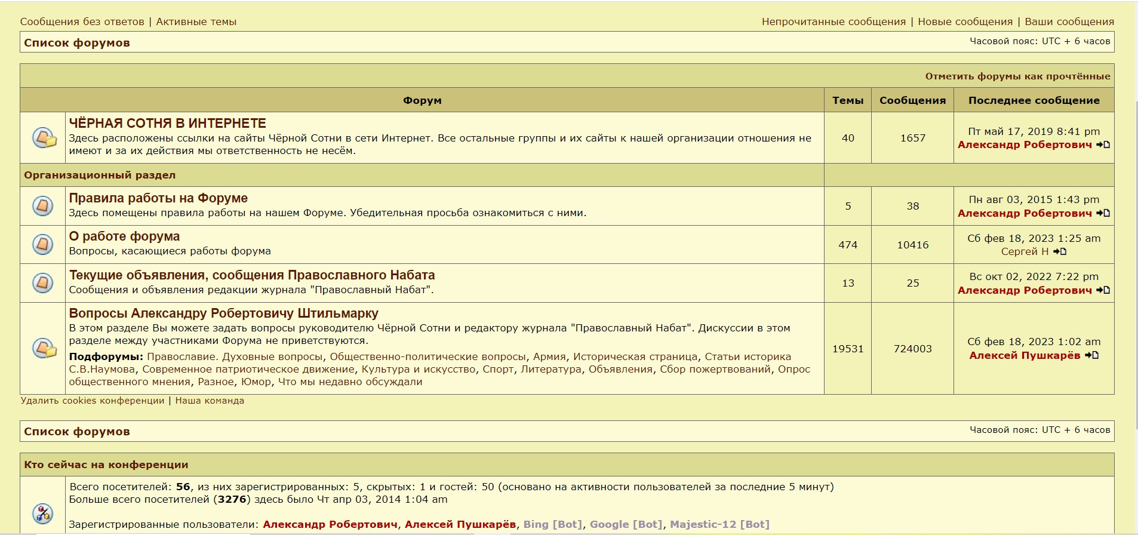Open Непрочитанные сообщения link

(833, 21)
